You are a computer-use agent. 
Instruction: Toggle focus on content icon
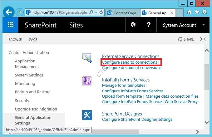coord(203,39)
